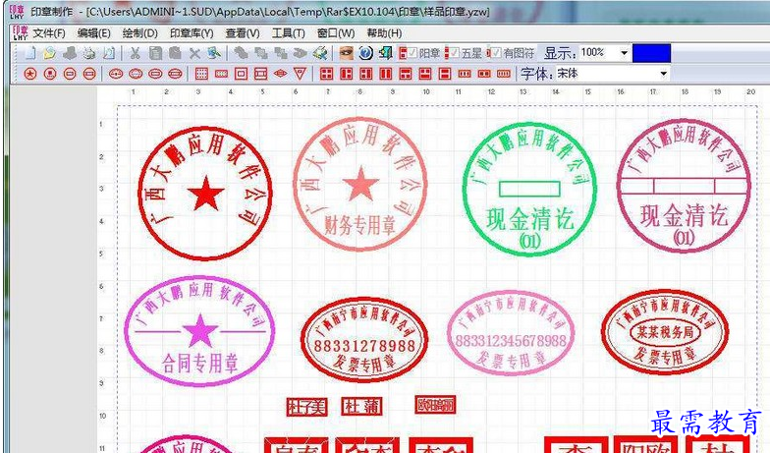The width and height of the screenshot is (770, 453).
Task: Click the 100% zoom value field
Action: pyautogui.click(x=599, y=53)
